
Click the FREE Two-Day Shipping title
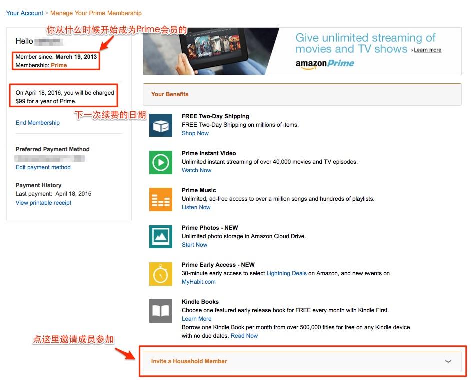[x=215, y=116]
